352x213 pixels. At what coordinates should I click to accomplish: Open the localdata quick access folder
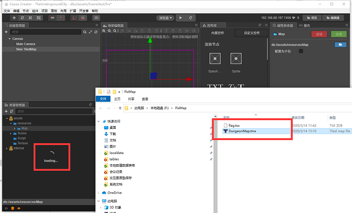116,153
